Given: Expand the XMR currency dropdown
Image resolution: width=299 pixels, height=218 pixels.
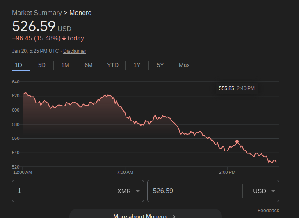Looking at the screenshot, I should 128,191.
